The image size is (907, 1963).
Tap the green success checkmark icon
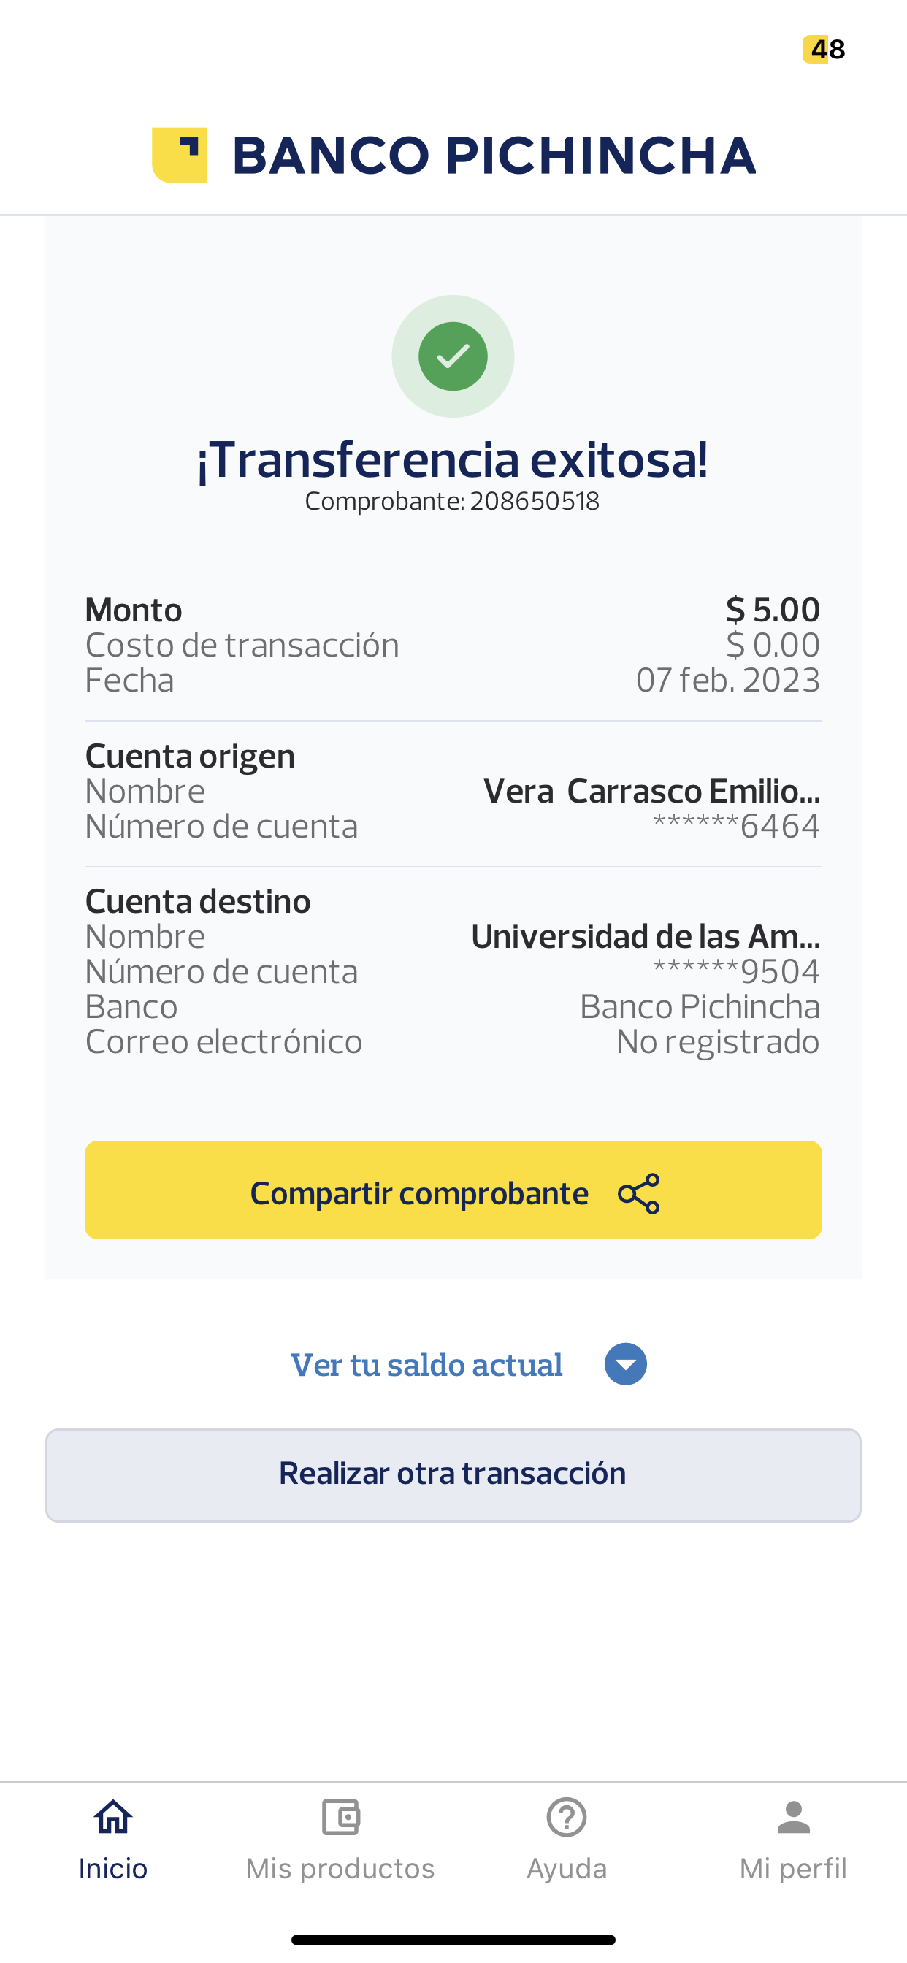coord(453,356)
